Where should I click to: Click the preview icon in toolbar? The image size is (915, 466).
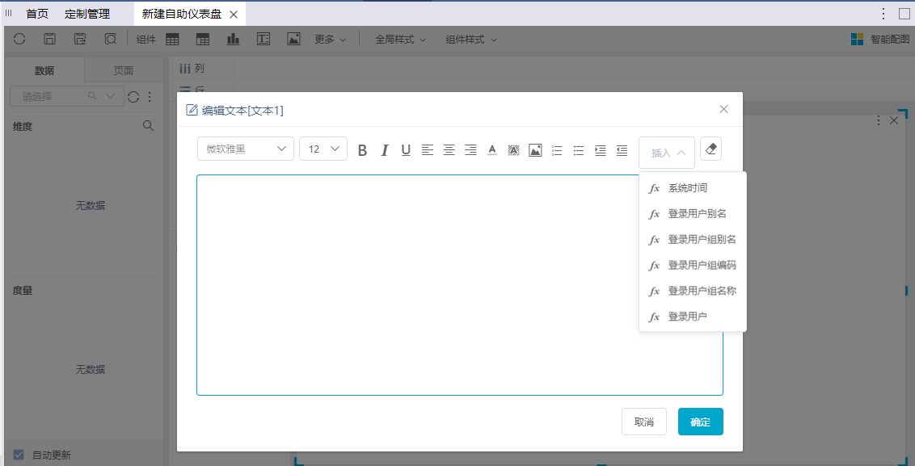point(110,39)
